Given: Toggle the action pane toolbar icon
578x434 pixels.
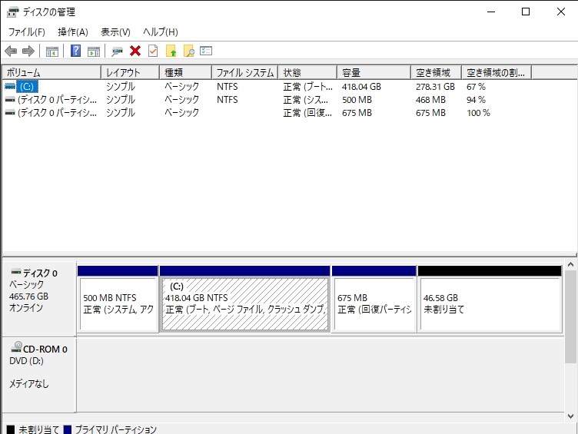Looking at the screenshot, I should point(94,51).
